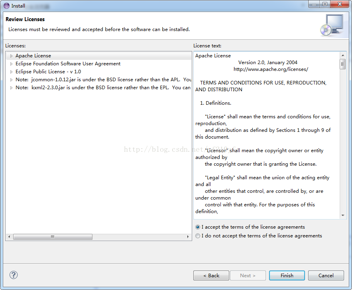Screen dimensions: 352x290
Task: Select the jcommon-1.0.12.jar note row
Action: (x=99, y=80)
